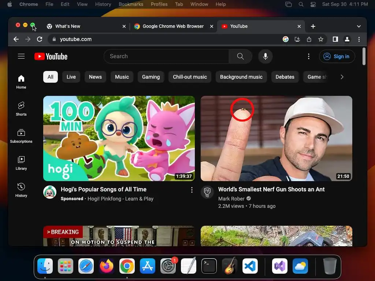Open Hogi! Pinkfong - Learn & Play link
This screenshot has height=281, width=375.
tap(120, 199)
